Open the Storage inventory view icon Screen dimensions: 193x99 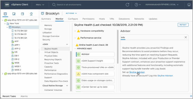click(x=23, y=14)
